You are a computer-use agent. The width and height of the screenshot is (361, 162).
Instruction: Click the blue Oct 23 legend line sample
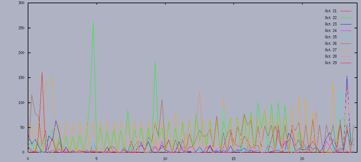[x=346, y=24]
